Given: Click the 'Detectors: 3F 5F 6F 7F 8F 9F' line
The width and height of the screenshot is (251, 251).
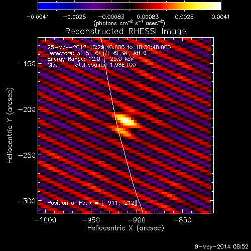Looking at the screenshot, I should tap(97, 53).
